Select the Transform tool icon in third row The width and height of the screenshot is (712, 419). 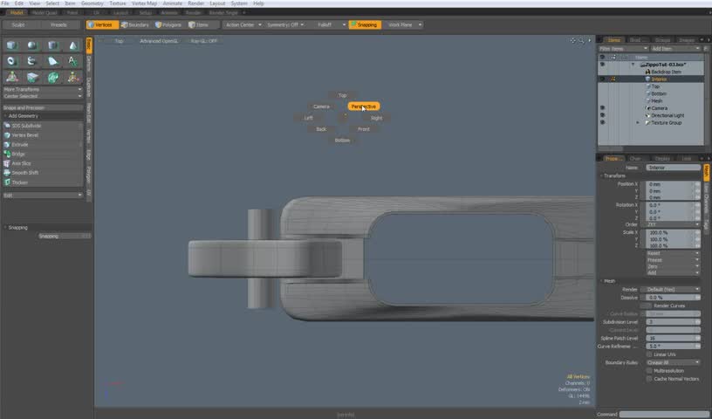12,77
